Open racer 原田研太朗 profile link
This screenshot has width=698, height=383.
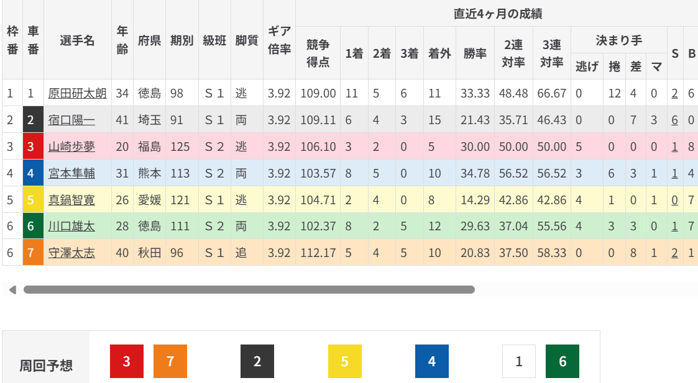coord(77,94)
